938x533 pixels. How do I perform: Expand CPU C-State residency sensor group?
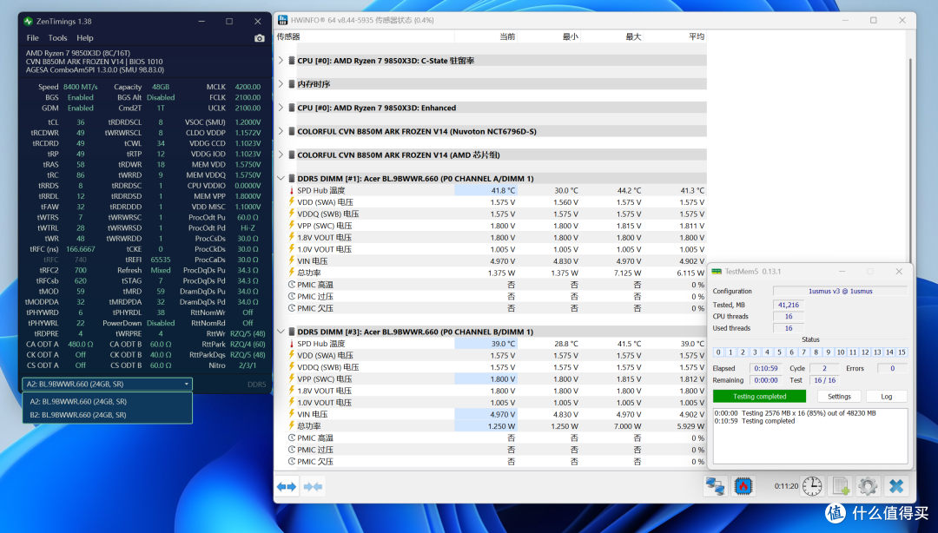pos(281,61)
